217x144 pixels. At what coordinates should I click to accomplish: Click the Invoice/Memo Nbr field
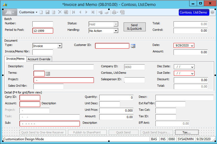click(x=43, y=52)
